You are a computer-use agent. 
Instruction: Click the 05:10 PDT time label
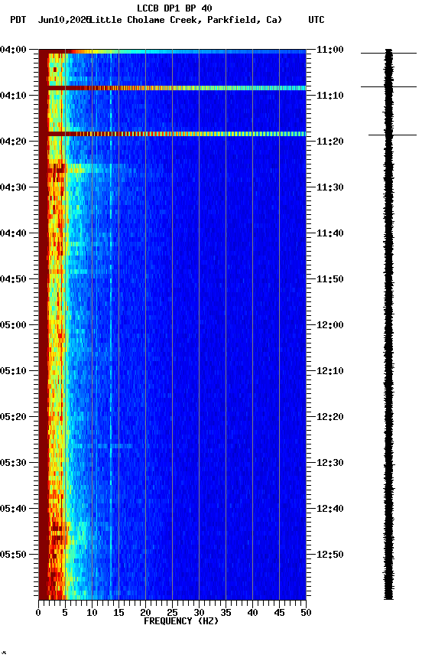pyautogui.click(x=13, y=371)
